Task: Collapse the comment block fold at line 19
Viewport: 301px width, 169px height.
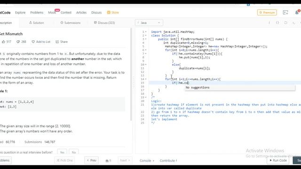Action: [x=146, y=97]
